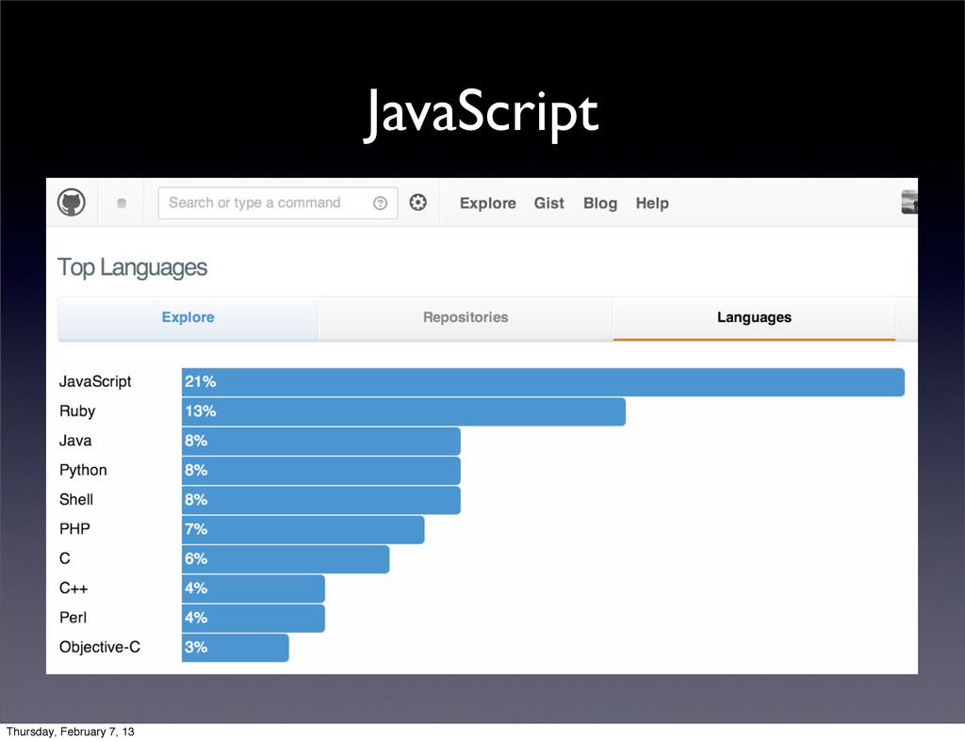Open the Gist link
Screen dimensions: 965x742
pyautogui.click(x=549, y=202)
